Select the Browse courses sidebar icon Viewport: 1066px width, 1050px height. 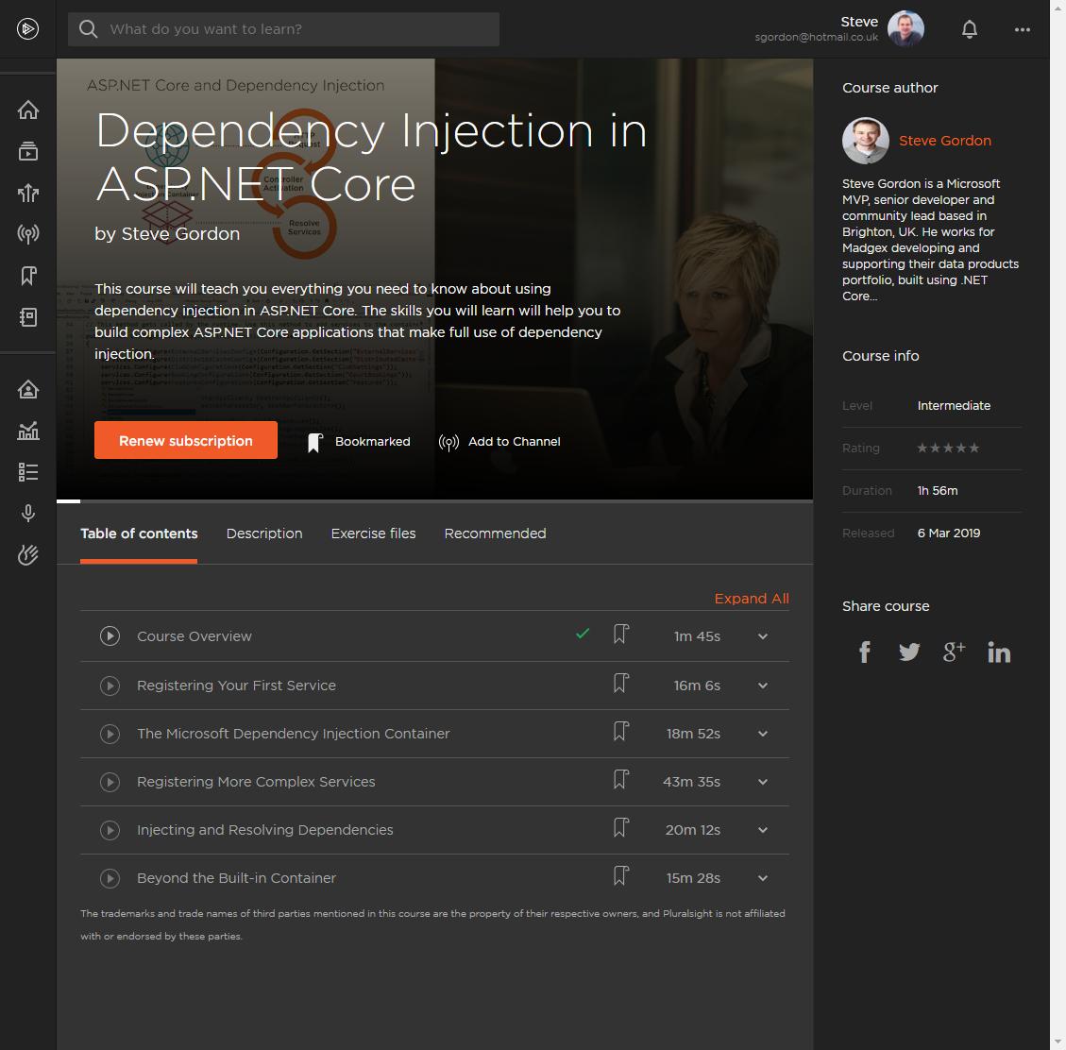coord(28,150)
